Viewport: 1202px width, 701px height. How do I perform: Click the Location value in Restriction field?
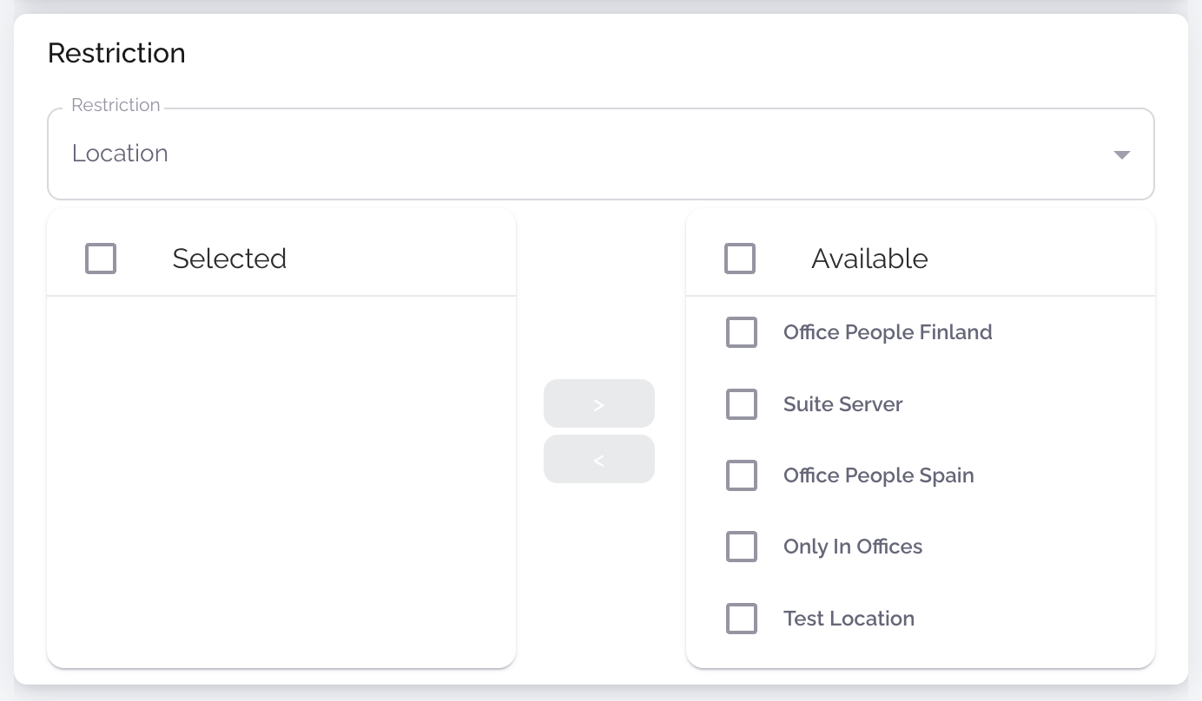pos(120,154)
